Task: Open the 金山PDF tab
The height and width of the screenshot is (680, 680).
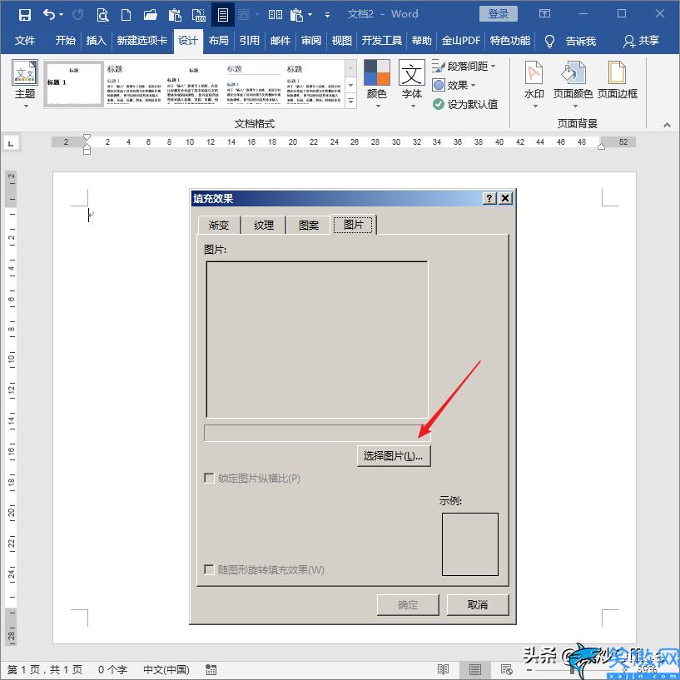Action: click(x=460, y=41)
